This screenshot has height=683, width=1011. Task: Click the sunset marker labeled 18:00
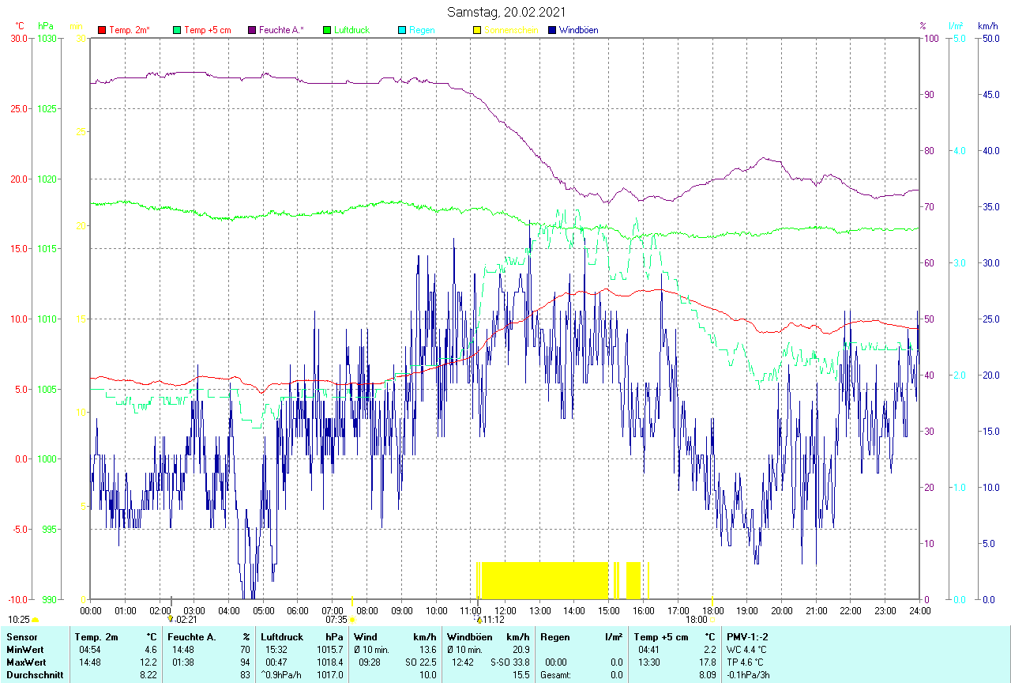[712, 620]
